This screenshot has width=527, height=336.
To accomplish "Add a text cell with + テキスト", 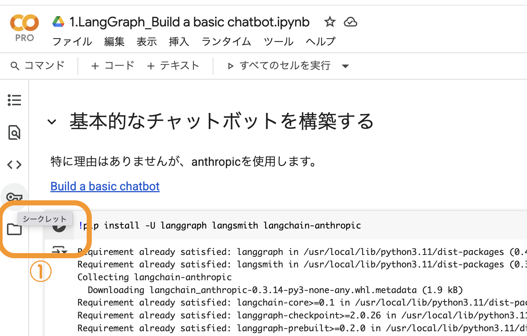I will [x=173, y=66].
